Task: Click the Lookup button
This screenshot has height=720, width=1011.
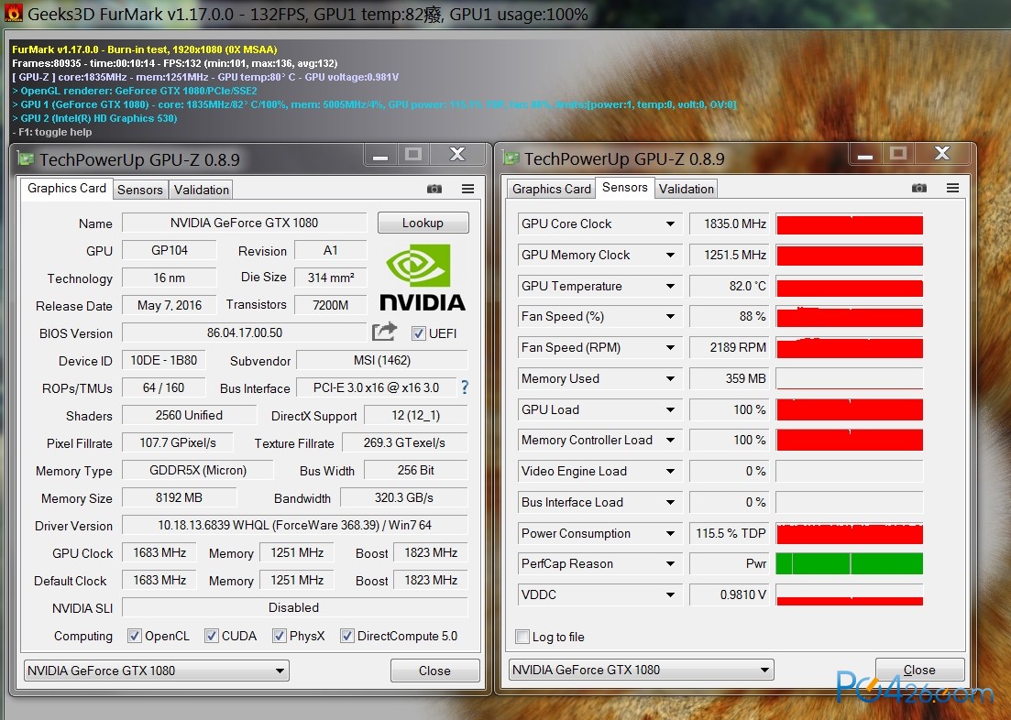Action: 423,223
